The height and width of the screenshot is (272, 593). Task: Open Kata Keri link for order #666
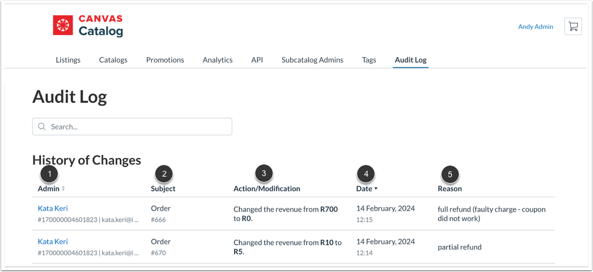click(53, 208)
